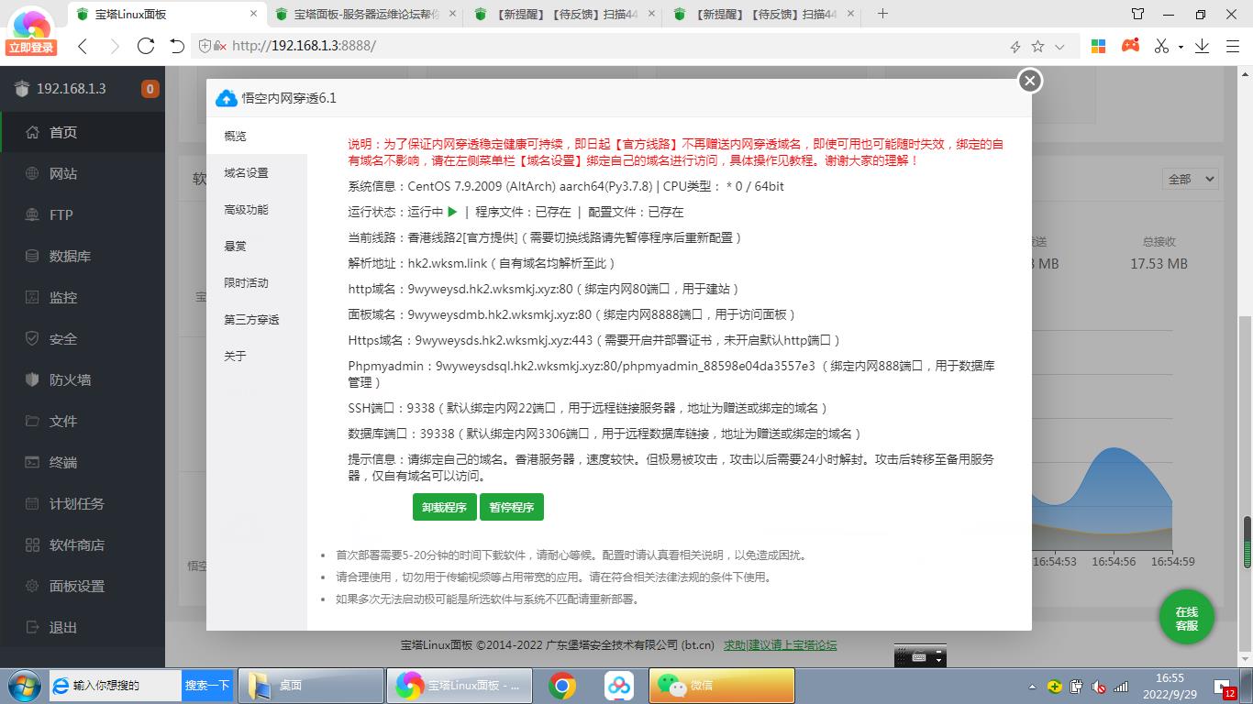This screenshot has height=704, width=1253.
Task: Click the Windows Start button
Action: pos(25,685)
